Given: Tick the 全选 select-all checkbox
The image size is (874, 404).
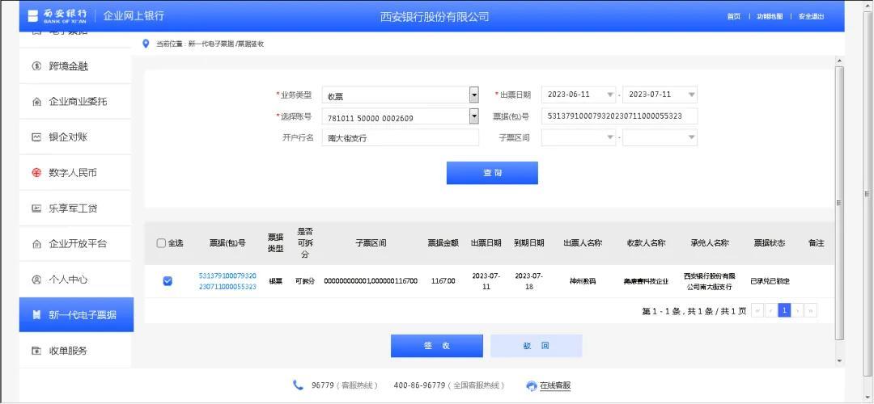Looking at the screenshot, I should [x=161, y=243].
